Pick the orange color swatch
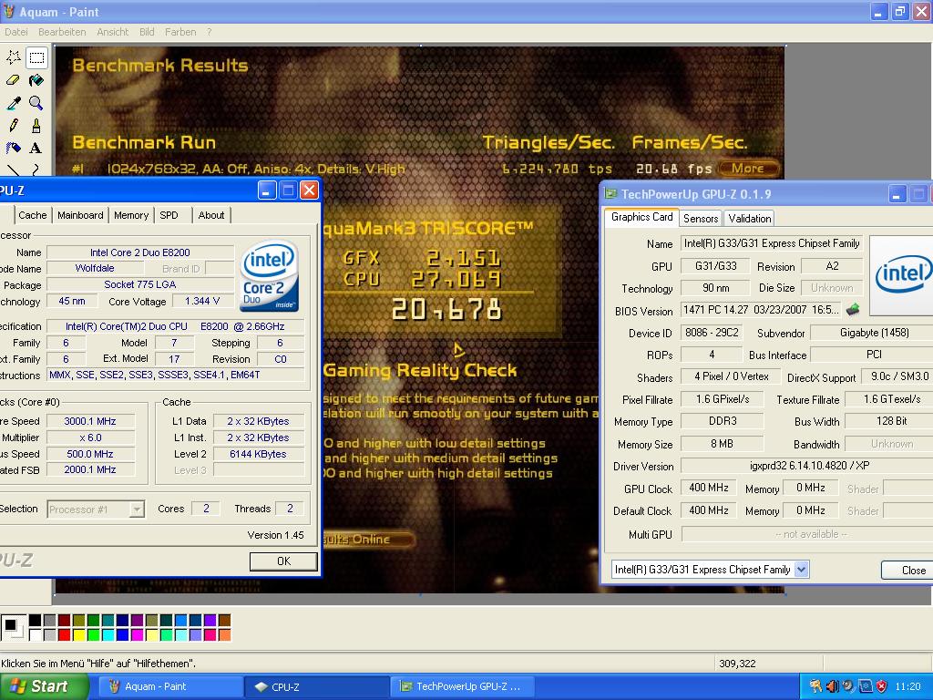933x700 pixels. pyautogui.click(x=224, y=635)
